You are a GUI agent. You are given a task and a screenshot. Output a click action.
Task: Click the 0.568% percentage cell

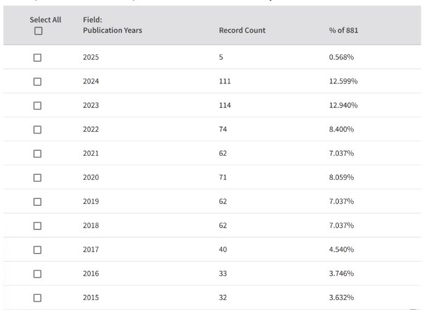coord(341,58)
